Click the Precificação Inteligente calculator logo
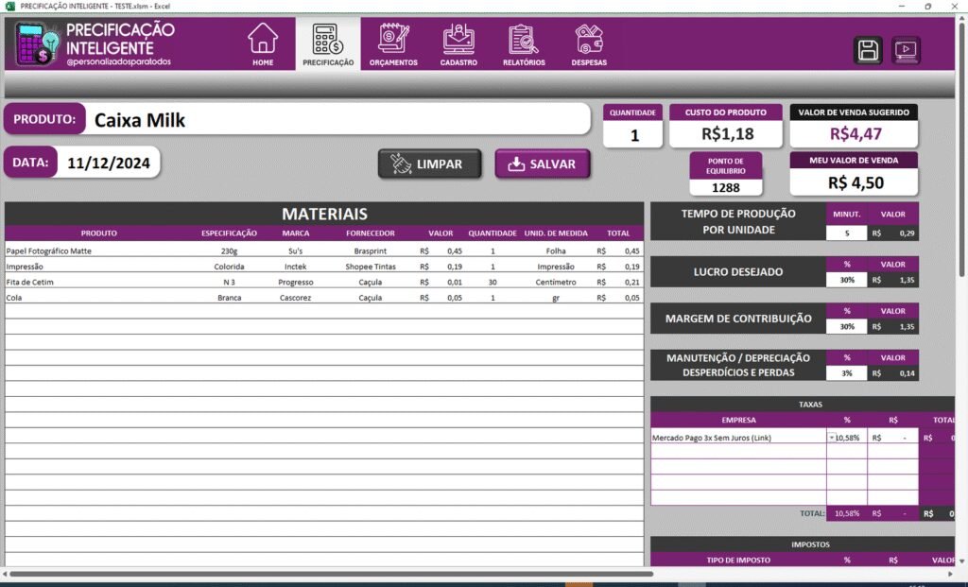Viewport: 968px width, 587px height. tap(38, 44)
